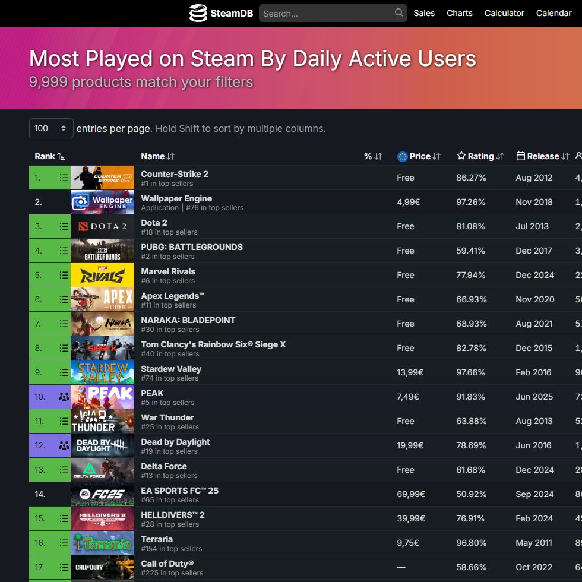This screenshot has height=582, width=582.
Task: Click people icon in Dead by Daylight row
Action: (x=64, y=445)
